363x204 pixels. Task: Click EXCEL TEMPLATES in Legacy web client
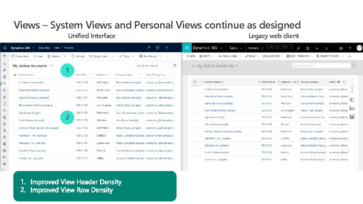pos(298,56)
